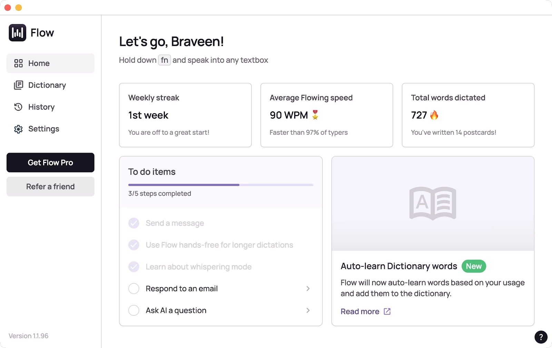Open History using the clock icon
The width and height of the screenshot is (552, 348).
click(x=19, y=107)
